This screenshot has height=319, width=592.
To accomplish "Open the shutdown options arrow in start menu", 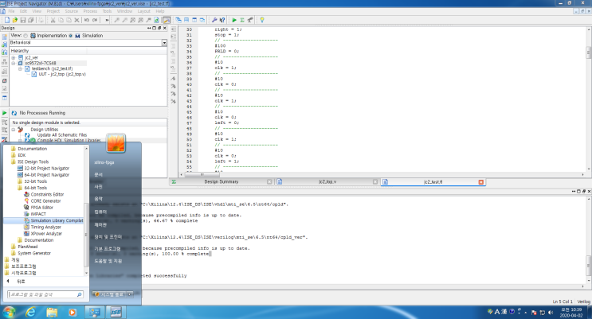I will [130, 294].
